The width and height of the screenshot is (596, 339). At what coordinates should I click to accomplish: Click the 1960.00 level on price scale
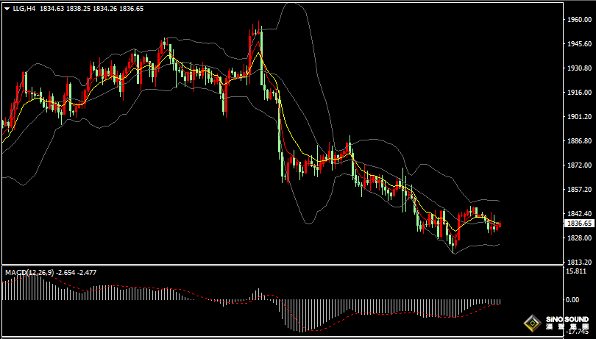[x=579, y=20]
